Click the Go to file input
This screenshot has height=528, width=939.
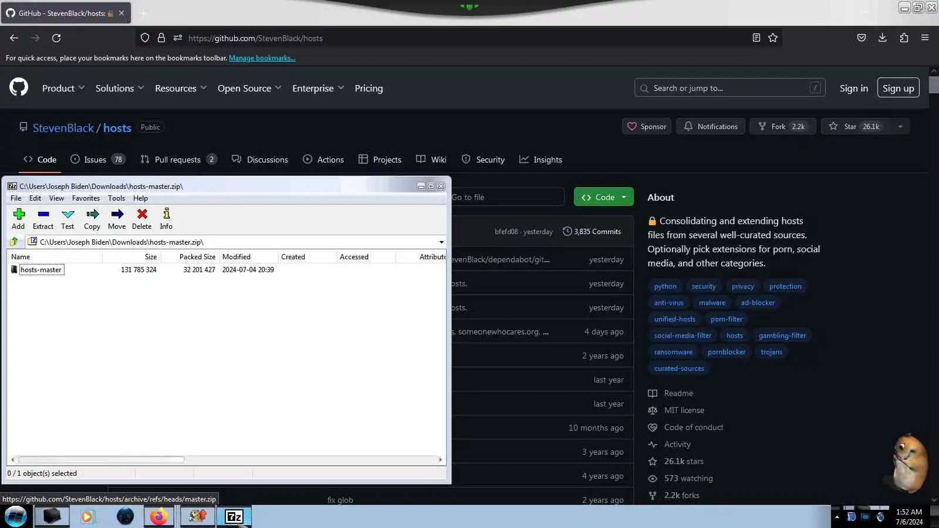[507, 197]
